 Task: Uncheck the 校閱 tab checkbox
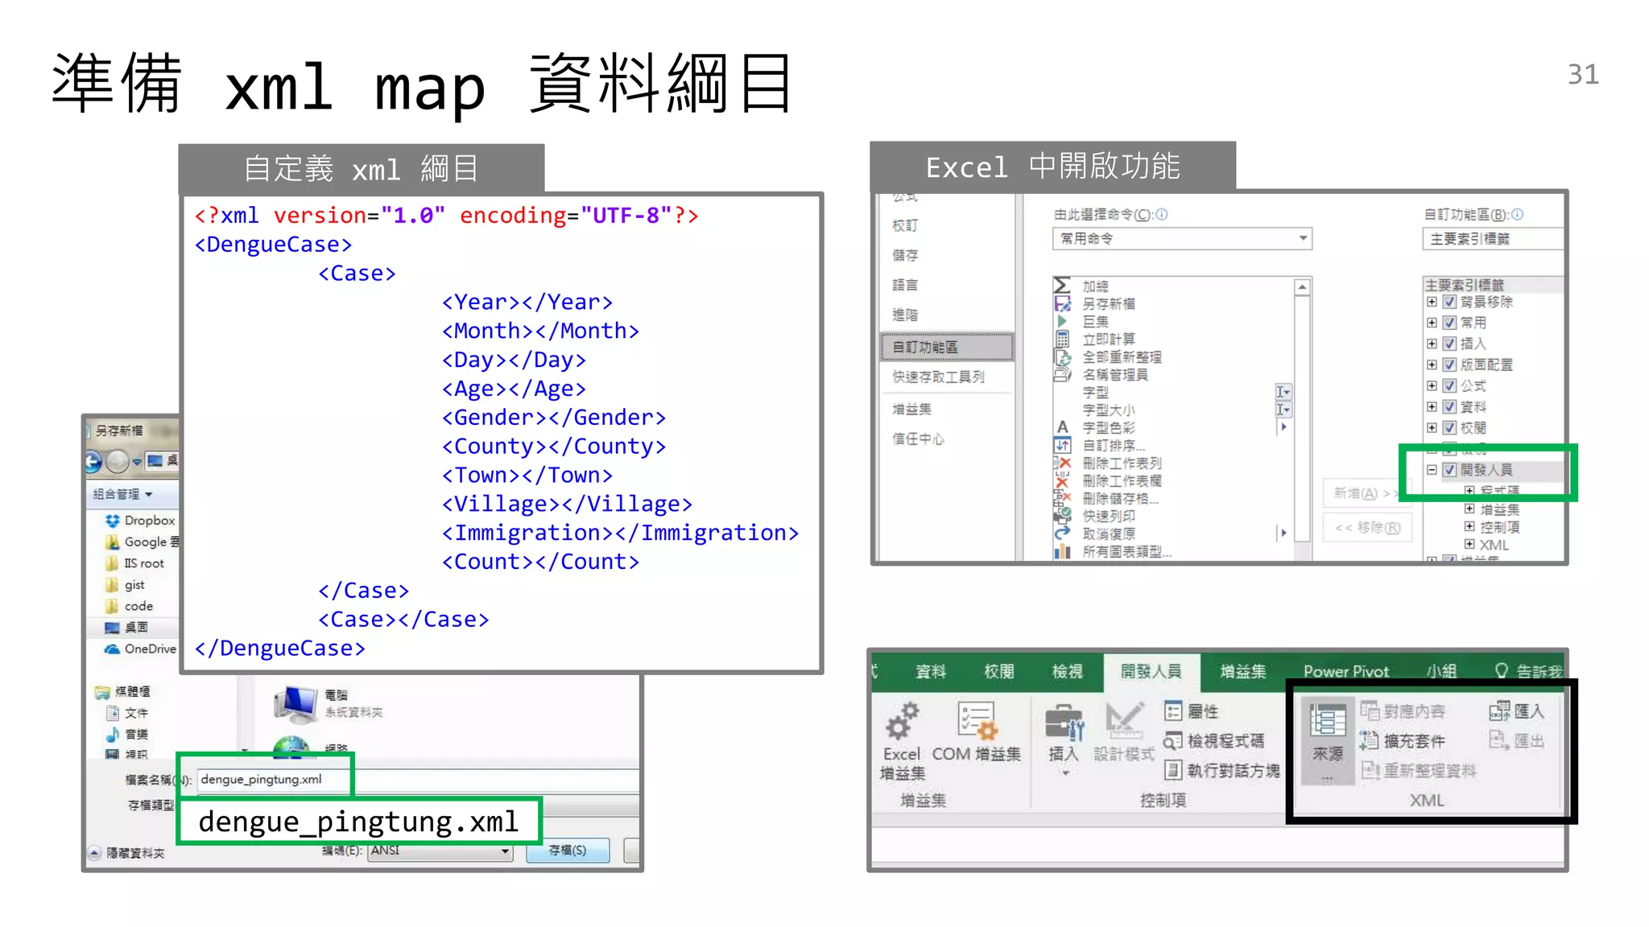click(x=1449, y=427)
